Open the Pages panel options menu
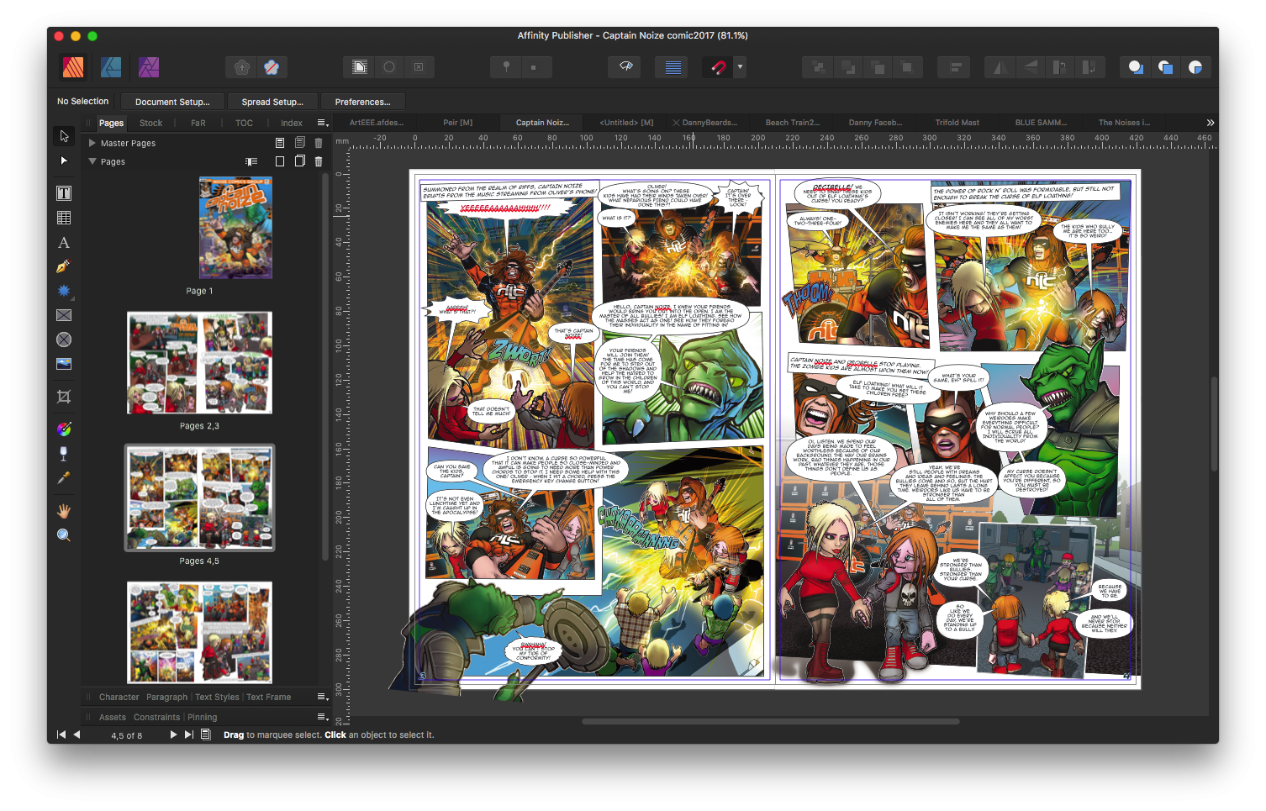Screen dimensions: 1266x811 (322, 123)
